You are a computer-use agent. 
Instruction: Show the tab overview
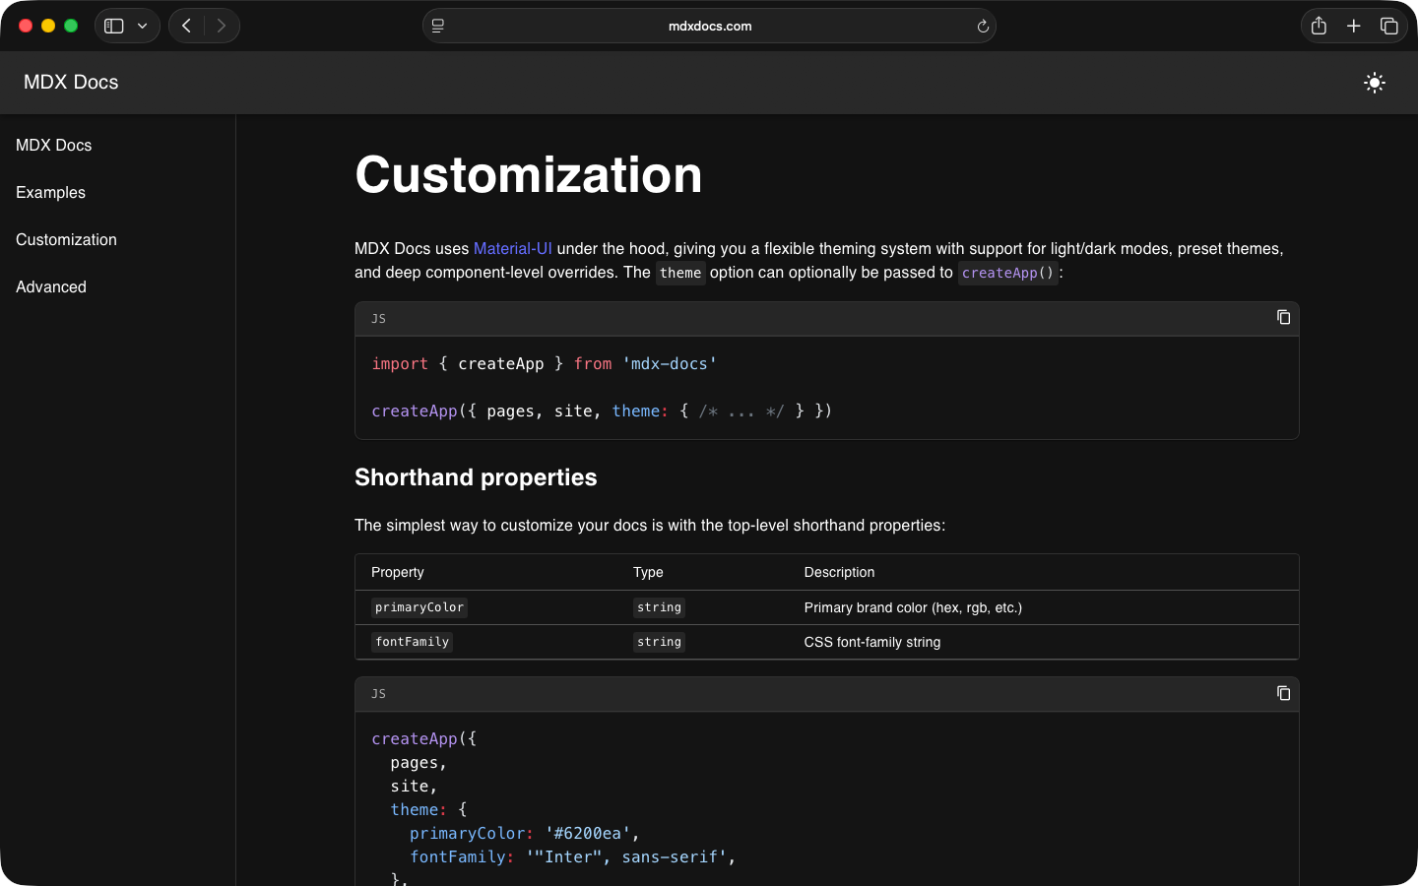tap(1389, 26)
